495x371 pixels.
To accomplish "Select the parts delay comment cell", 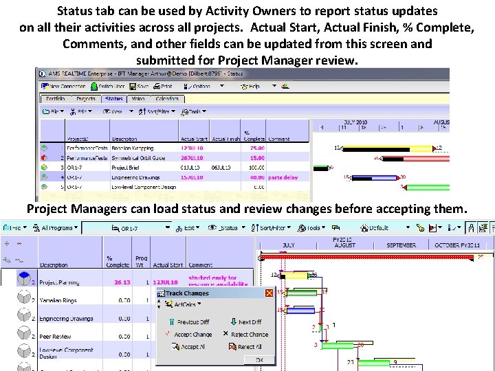I will pos(287,177).
